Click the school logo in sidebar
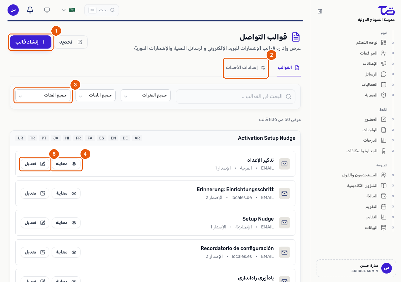This screenshot has height=282, width=401. pos(386,10)
